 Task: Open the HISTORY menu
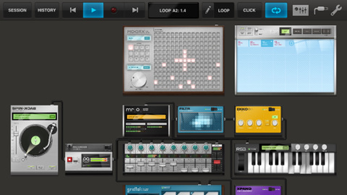(47, 10)
